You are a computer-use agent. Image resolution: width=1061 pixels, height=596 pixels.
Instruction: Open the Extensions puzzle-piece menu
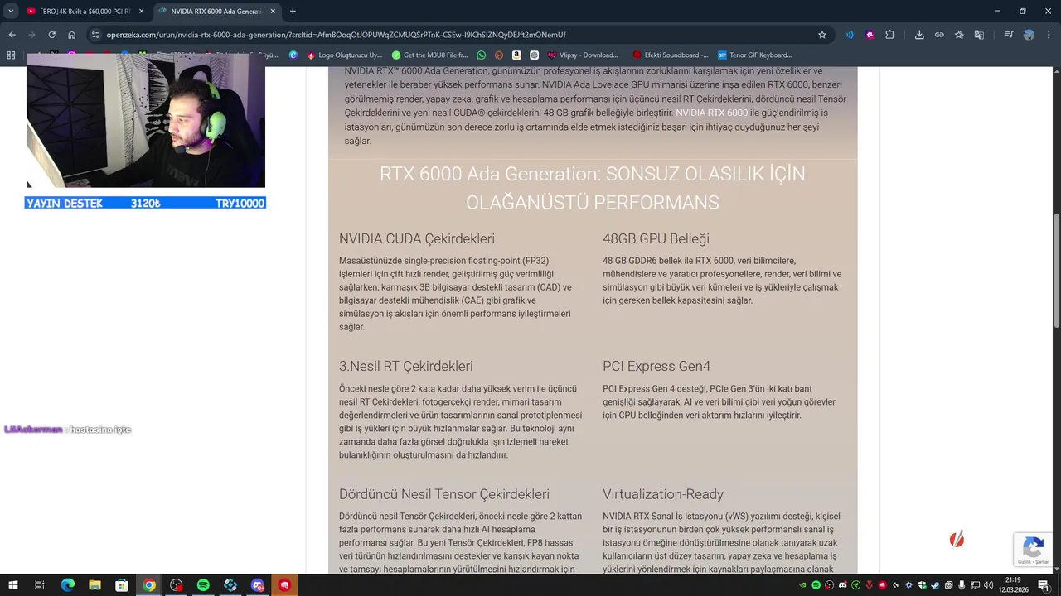(889, 35)
